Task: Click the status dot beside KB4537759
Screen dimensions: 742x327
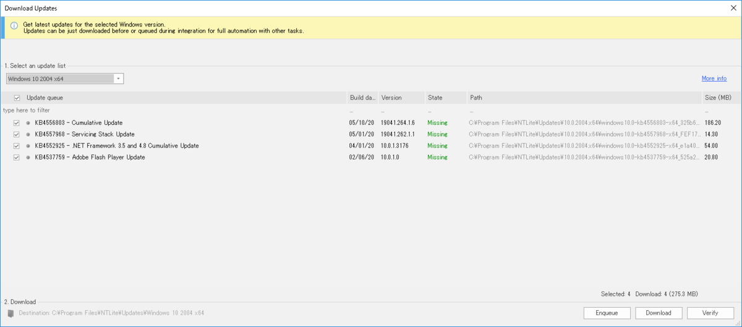Action: coord(28,158)
